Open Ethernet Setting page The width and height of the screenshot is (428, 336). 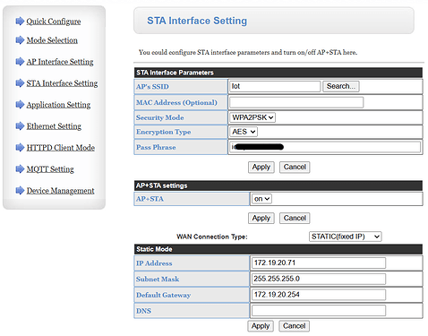pos(54,126)
